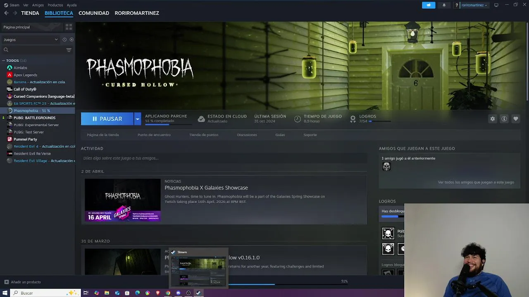
Task: Open Discord from taskbar
Action: [178, 293]
